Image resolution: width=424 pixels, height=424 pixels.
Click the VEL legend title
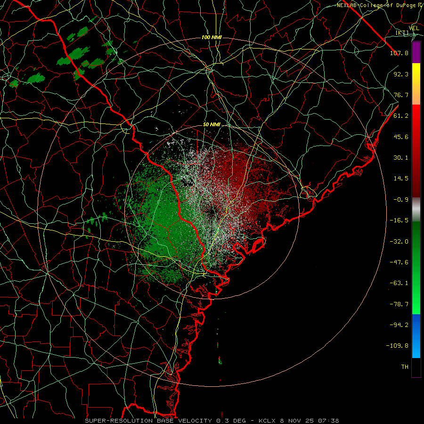coord(414,28)
